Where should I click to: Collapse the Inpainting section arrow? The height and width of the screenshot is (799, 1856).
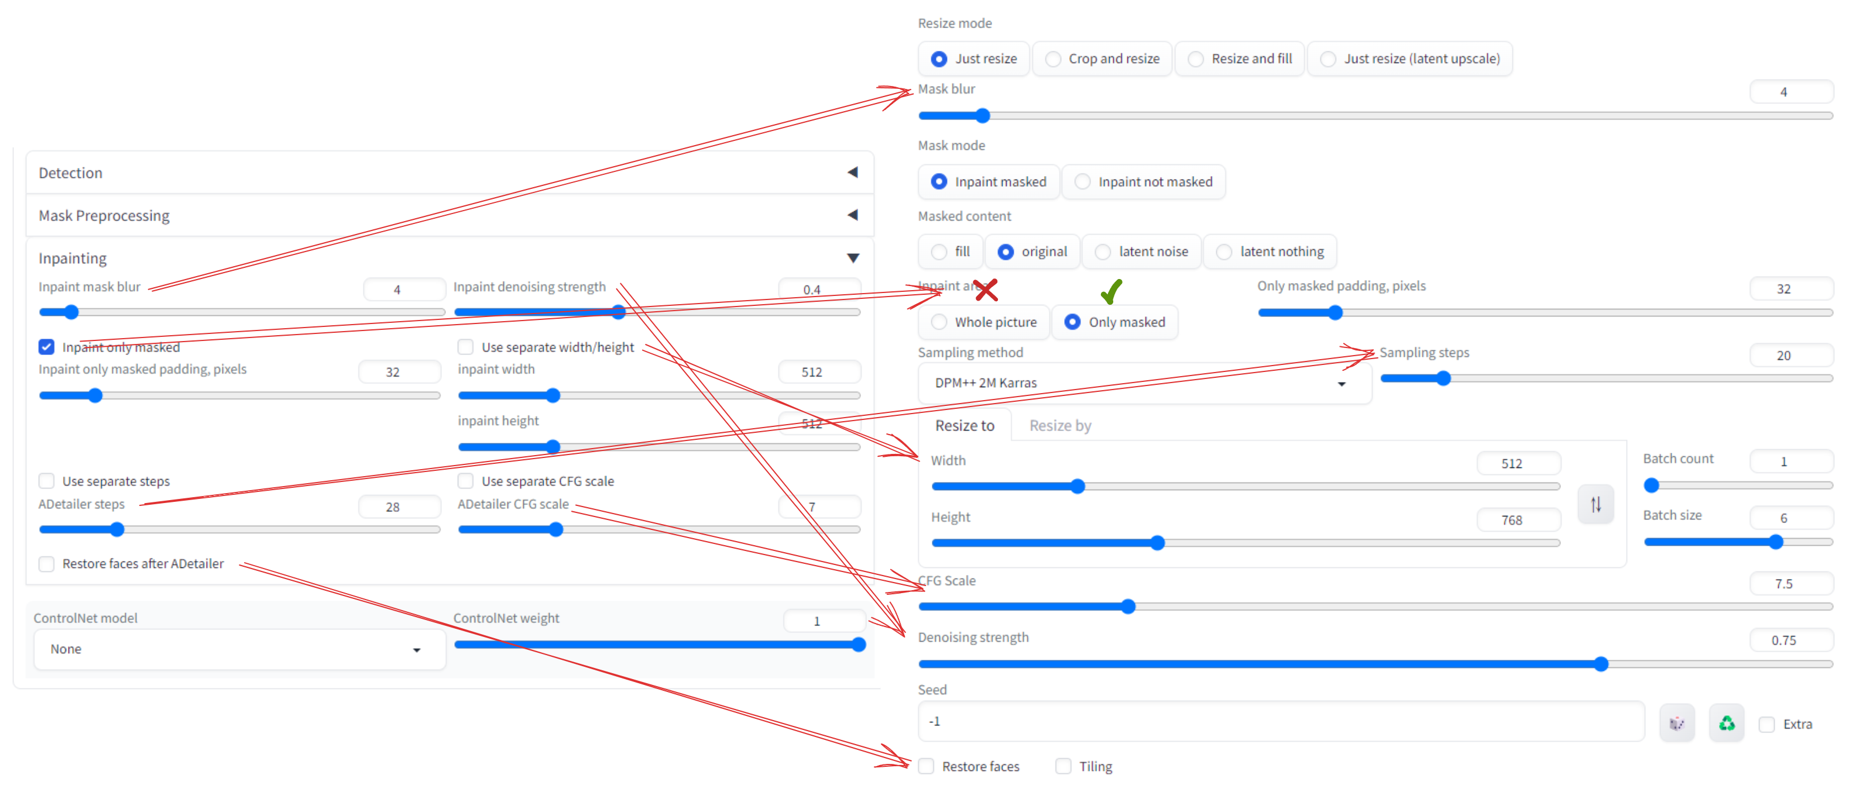tap(853, 258)
